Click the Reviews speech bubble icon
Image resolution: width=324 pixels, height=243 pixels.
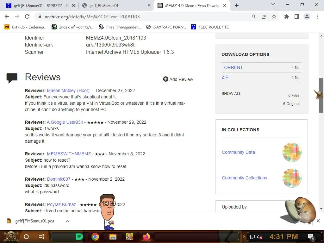click(12, 78)
